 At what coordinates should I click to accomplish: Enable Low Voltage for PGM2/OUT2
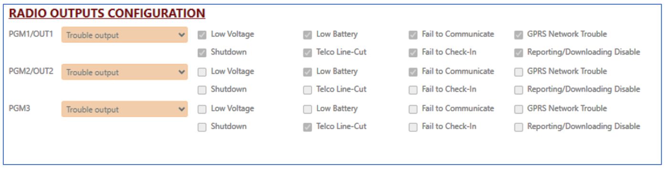202,72
